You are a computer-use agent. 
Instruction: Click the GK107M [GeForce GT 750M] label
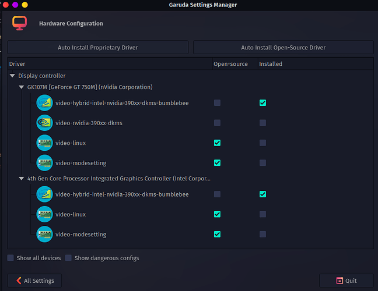coord(90,87)
